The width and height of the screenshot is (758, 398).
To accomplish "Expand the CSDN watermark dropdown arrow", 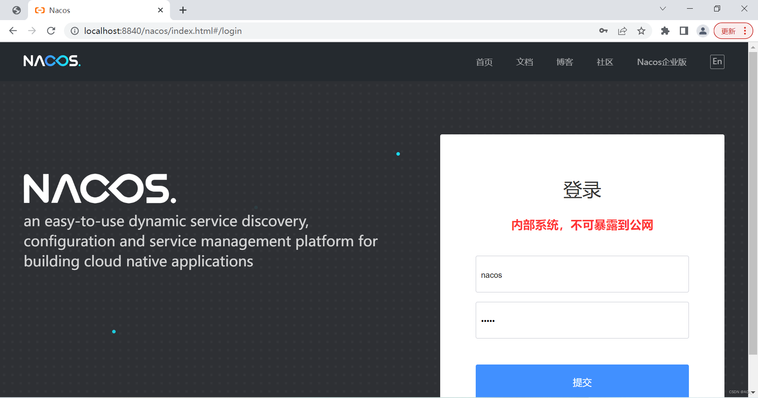I will coord(752,392).
